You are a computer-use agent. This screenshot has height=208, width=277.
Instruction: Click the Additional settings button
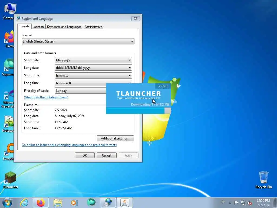point(115,138)
